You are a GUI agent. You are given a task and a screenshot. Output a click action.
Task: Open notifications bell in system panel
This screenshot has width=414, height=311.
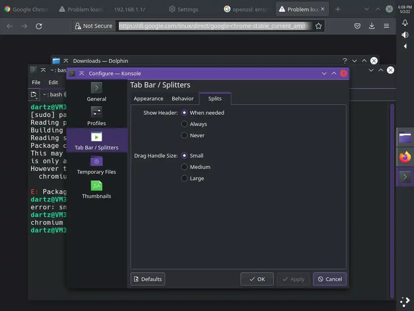click(405, 23)
